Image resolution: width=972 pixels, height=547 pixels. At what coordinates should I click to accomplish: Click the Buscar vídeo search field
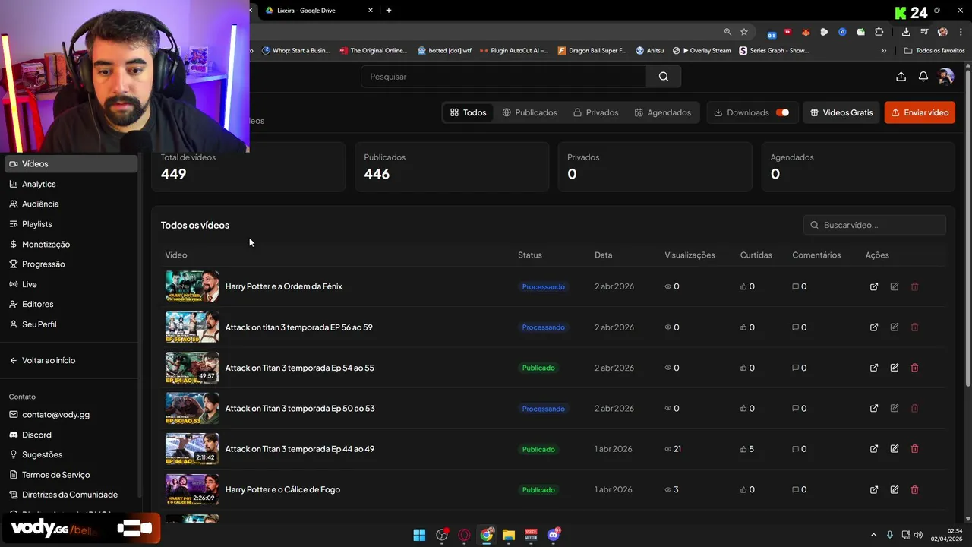point(875,225)
